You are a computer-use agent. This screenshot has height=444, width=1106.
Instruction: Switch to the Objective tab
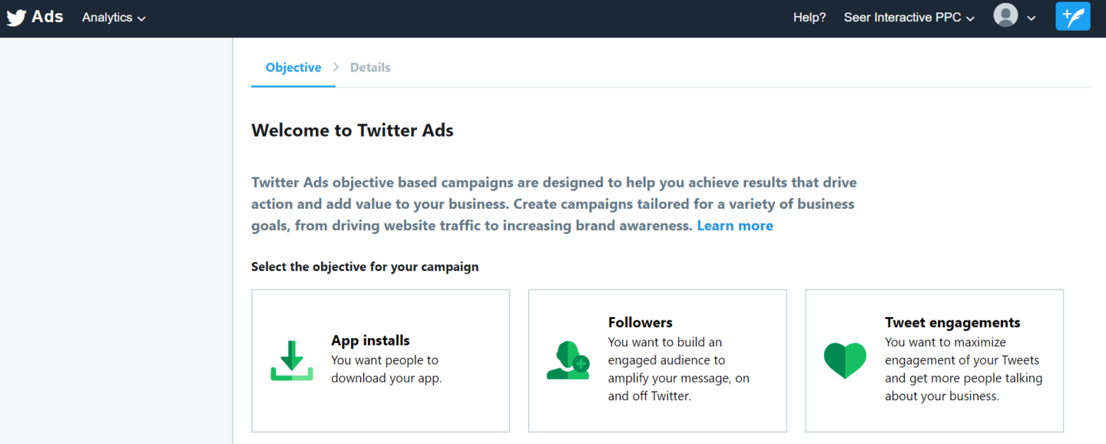click(x=293, y=68)
